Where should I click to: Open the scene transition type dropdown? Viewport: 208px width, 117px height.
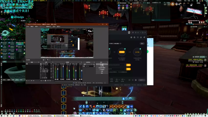coord(88,64)
